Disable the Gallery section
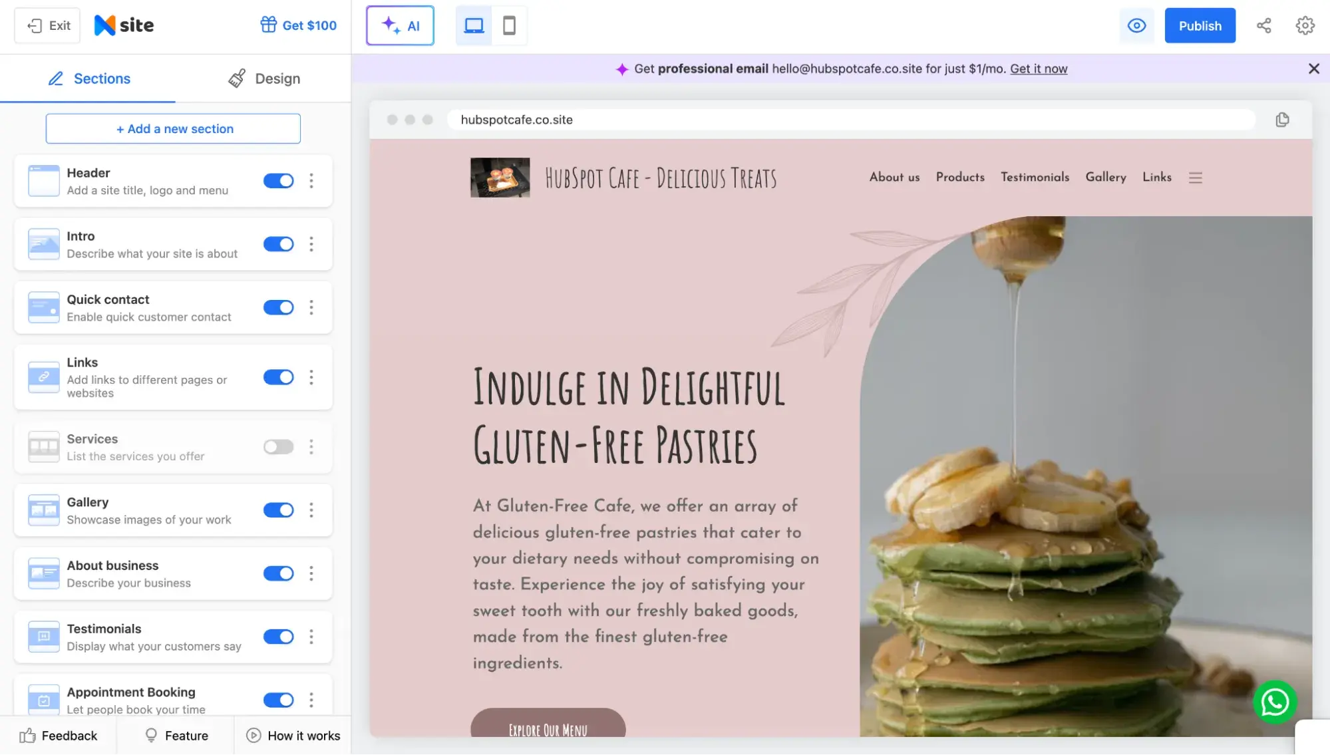This screenshot has height=755, width=1330. tap(278, 510)
